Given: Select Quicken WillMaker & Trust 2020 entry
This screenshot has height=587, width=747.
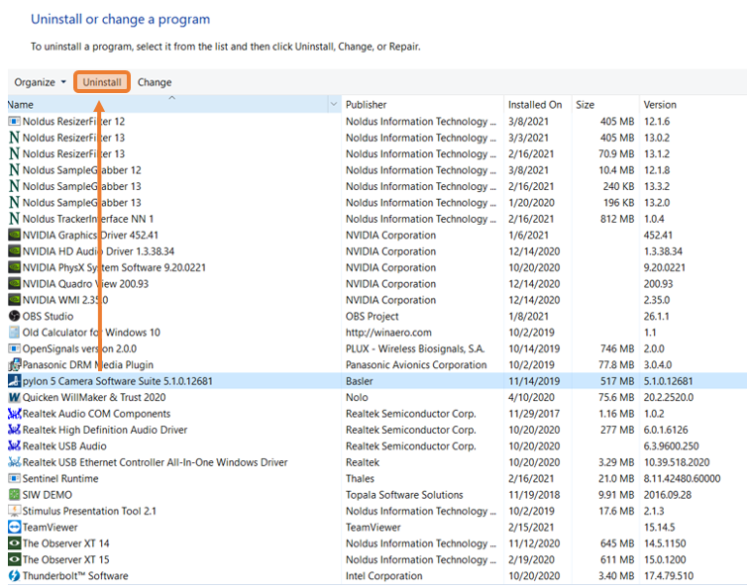Looking at the screenshot, I should (x=94, y=397).
